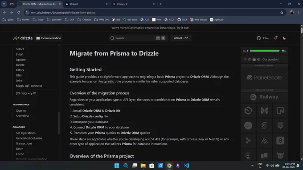Open the Transactions docs page
This screenshot has width=303, height=170.
pos(24,143)
